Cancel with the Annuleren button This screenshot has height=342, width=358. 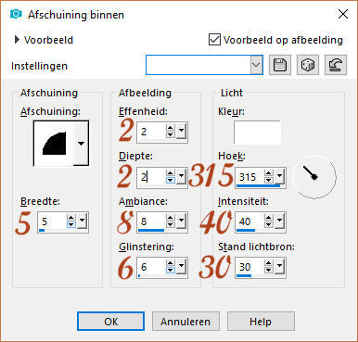click(185, 322)
